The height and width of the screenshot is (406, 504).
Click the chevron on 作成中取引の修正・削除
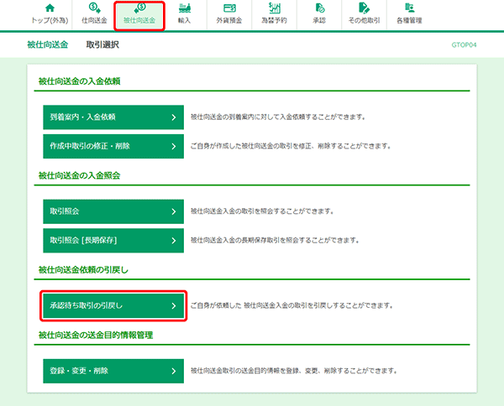(x=174, y=146)
